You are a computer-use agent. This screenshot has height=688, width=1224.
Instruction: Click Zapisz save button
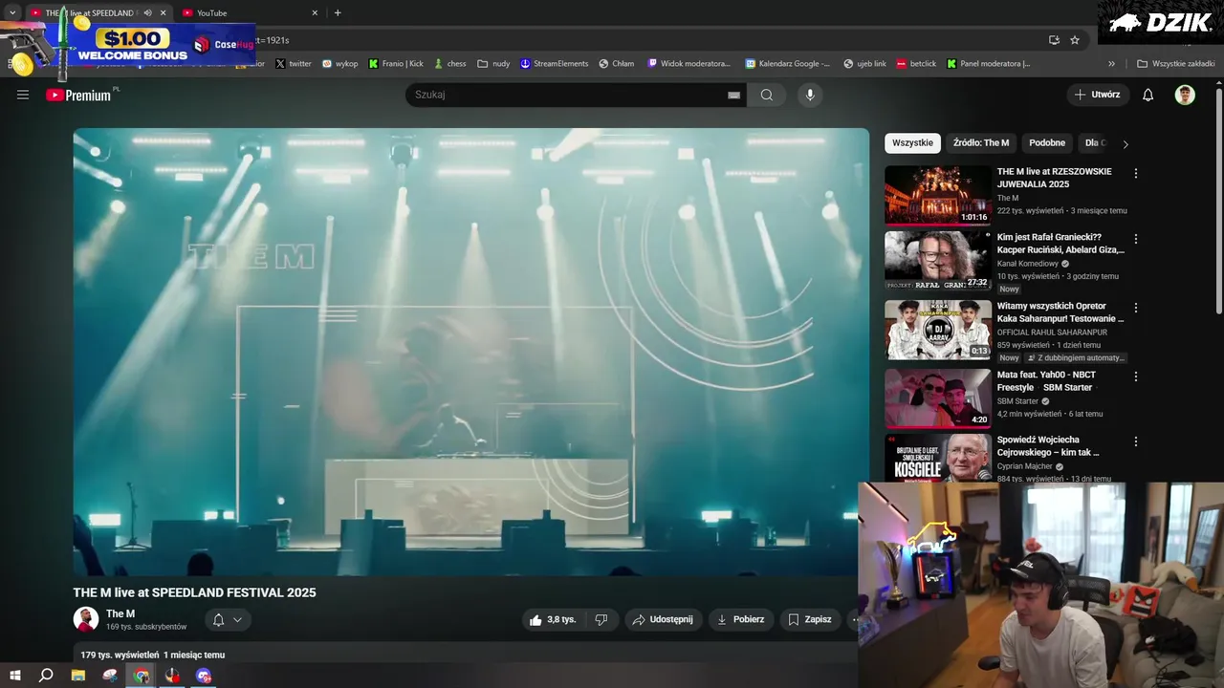(x=810, y=619)
